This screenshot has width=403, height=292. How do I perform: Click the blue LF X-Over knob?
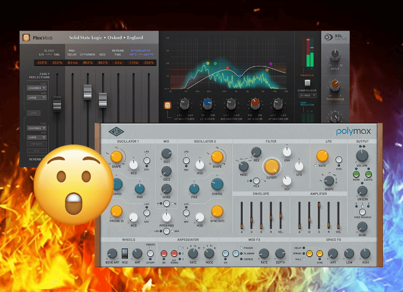(208, 104)
